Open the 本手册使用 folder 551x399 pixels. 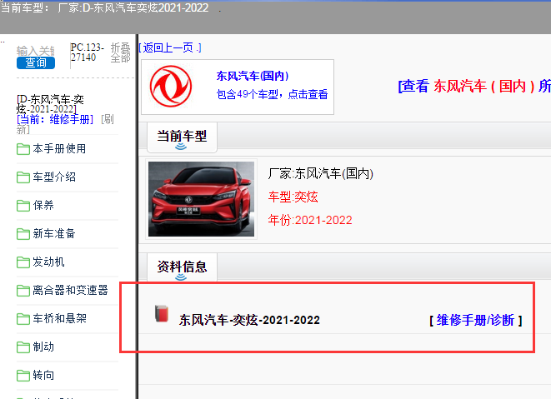click(x=59, y=149)
